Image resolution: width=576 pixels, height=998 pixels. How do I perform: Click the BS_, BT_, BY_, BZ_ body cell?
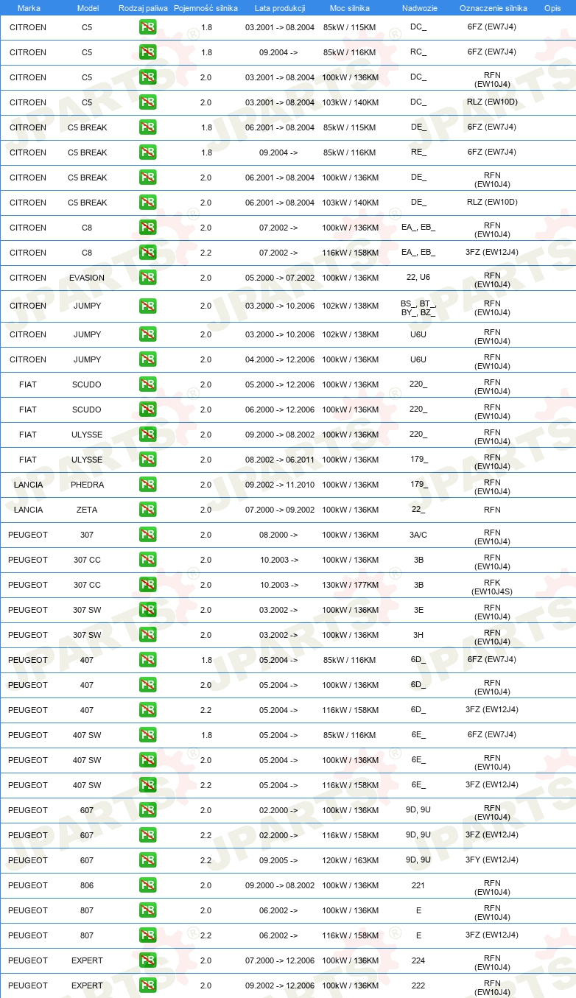pos(418,308)
